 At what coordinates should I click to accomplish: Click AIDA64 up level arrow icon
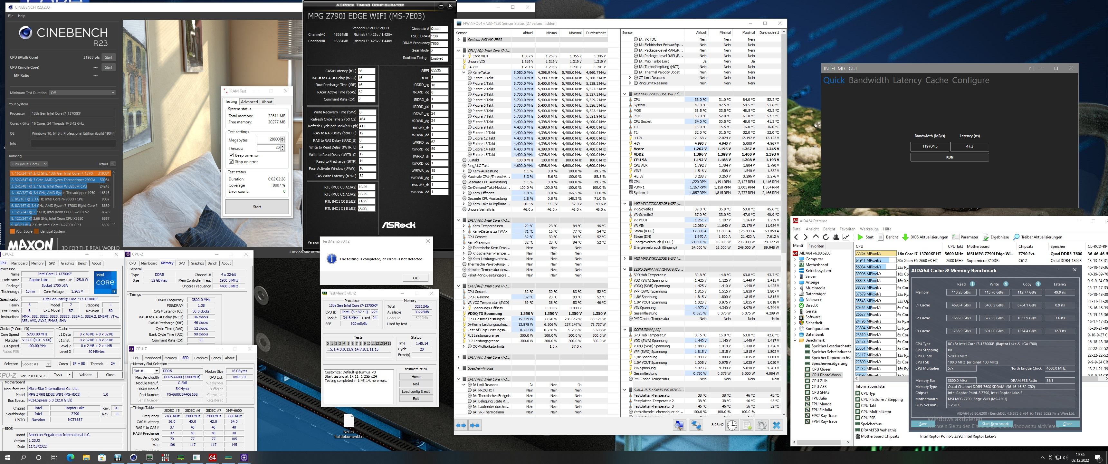(816, 237)
